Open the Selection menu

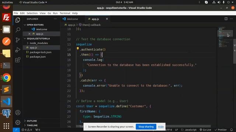pos(32,13)
